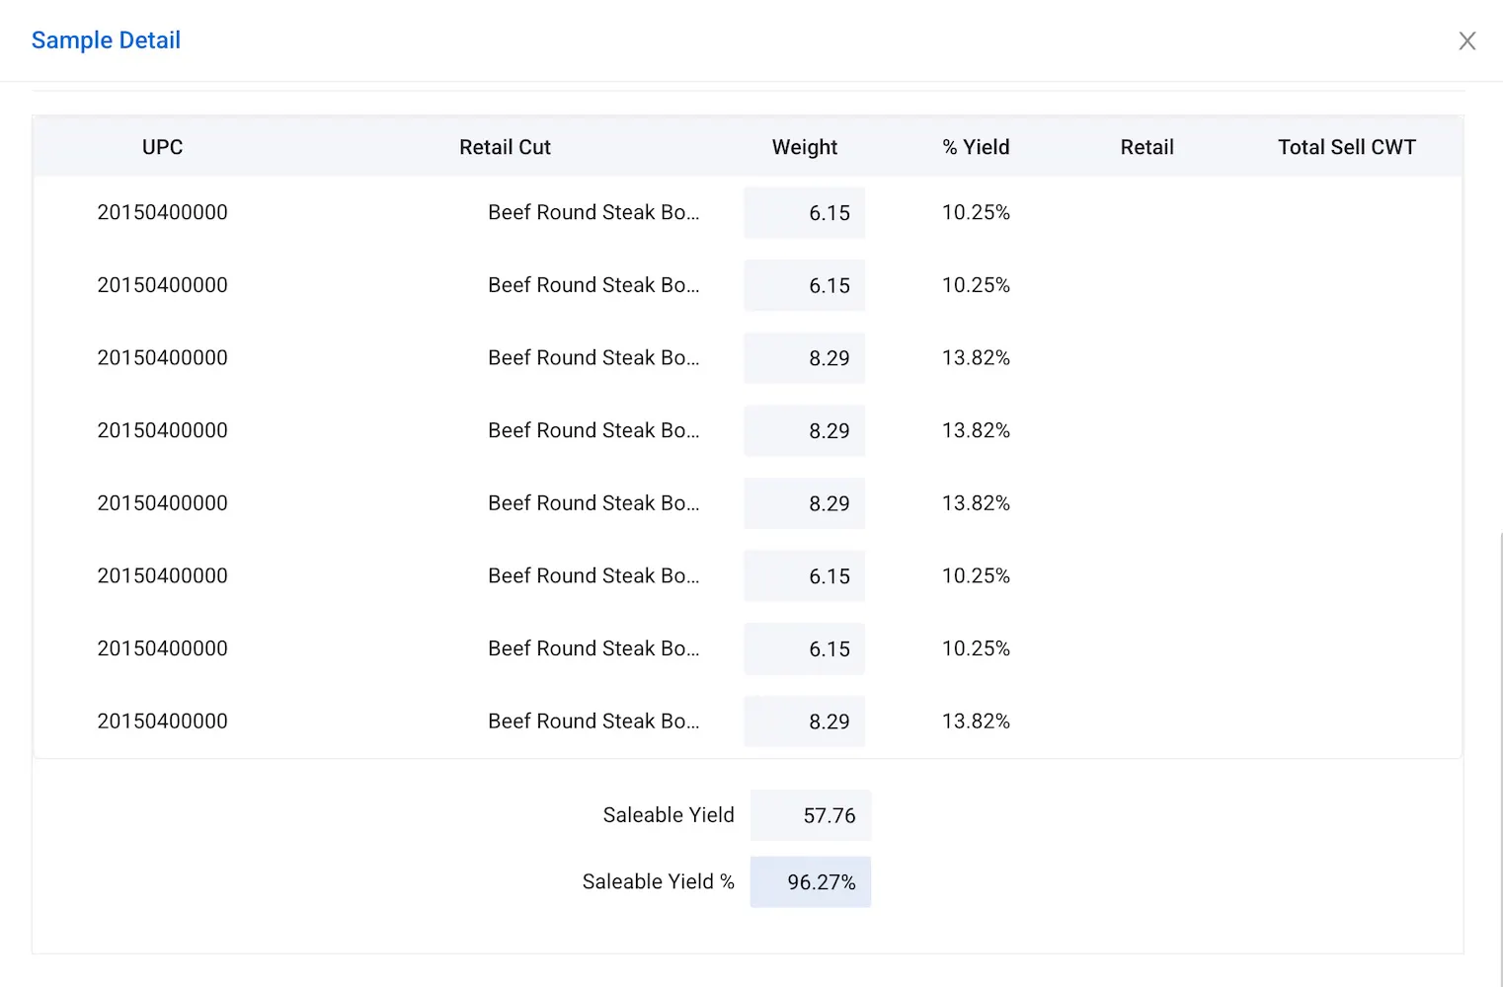Click the Retail column header
The height and width of the screenshot is (987, 1503).
(x=1147, y=147)
